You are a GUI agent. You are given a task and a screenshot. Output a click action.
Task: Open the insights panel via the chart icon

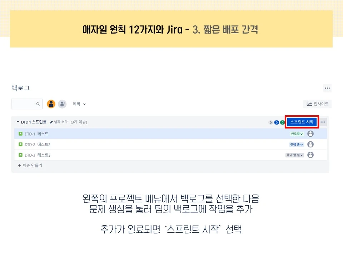[318, 104]
